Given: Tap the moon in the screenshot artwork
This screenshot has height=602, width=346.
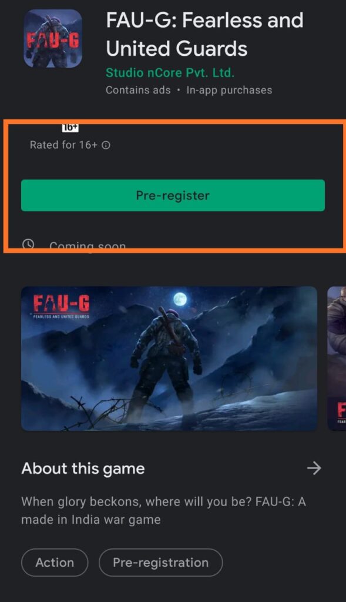Looking at the screenshot, I should (180, 299).
